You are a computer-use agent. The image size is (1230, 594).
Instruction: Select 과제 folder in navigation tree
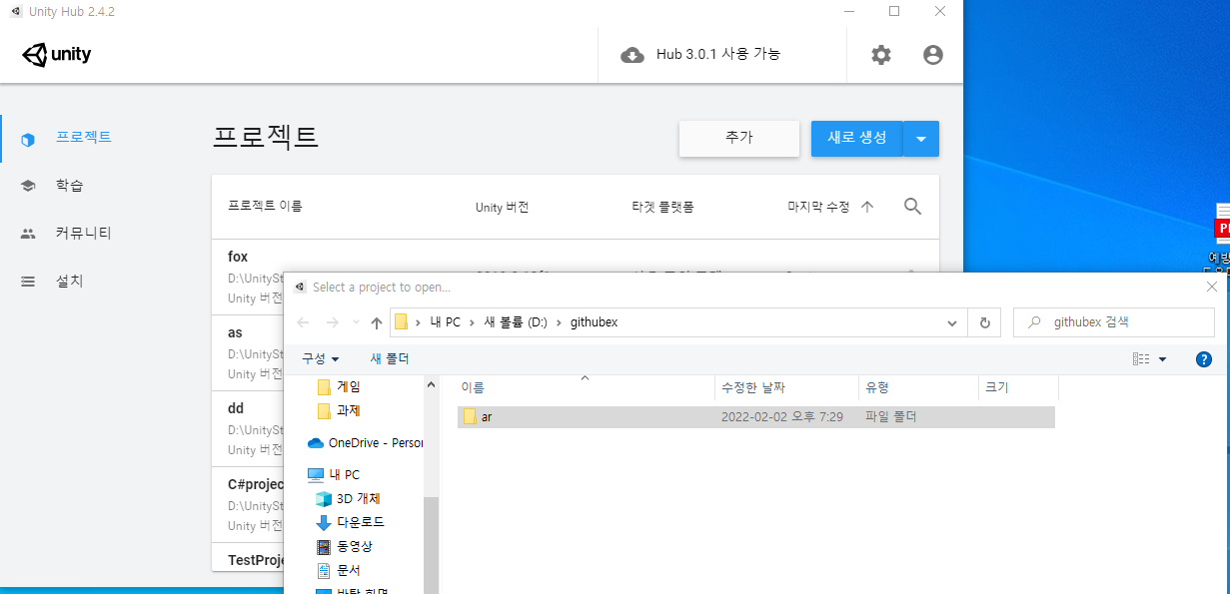(x=339, y=410)
